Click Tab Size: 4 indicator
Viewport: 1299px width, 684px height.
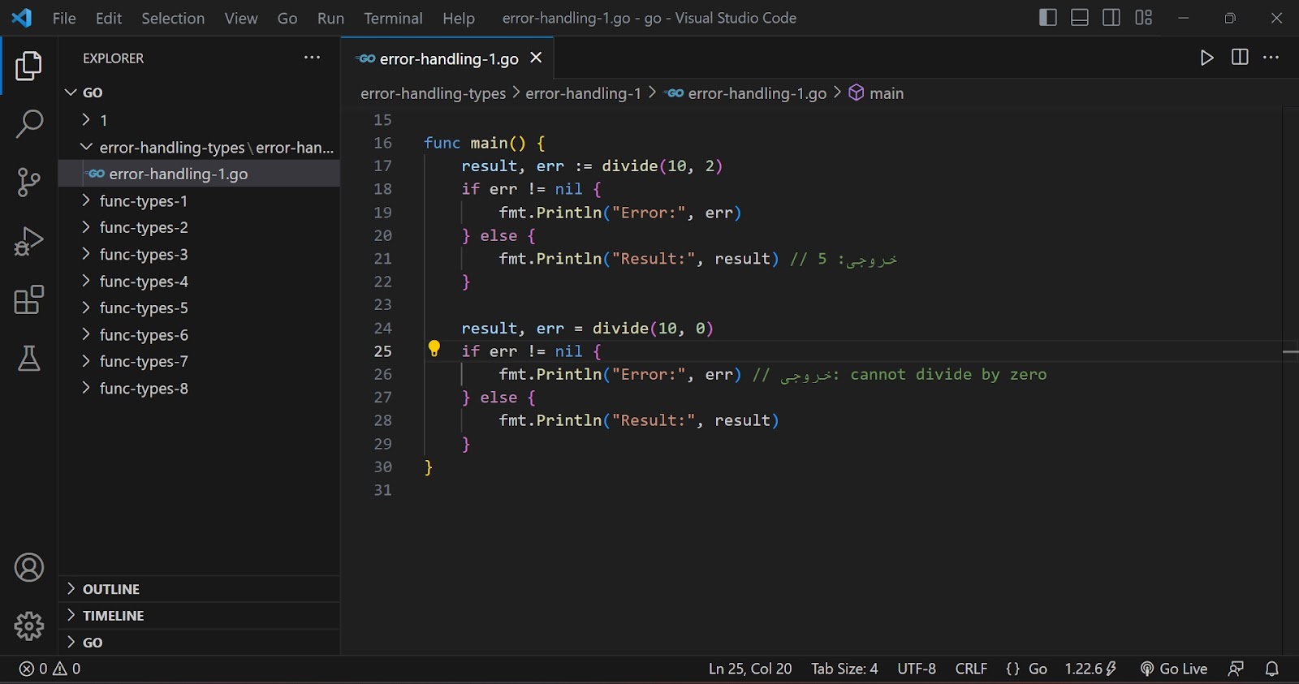844,669
